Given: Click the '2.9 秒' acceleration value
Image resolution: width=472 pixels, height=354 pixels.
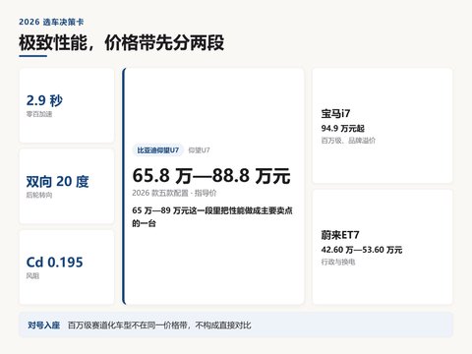Looking at the screenshot, I should click(44, 100).
